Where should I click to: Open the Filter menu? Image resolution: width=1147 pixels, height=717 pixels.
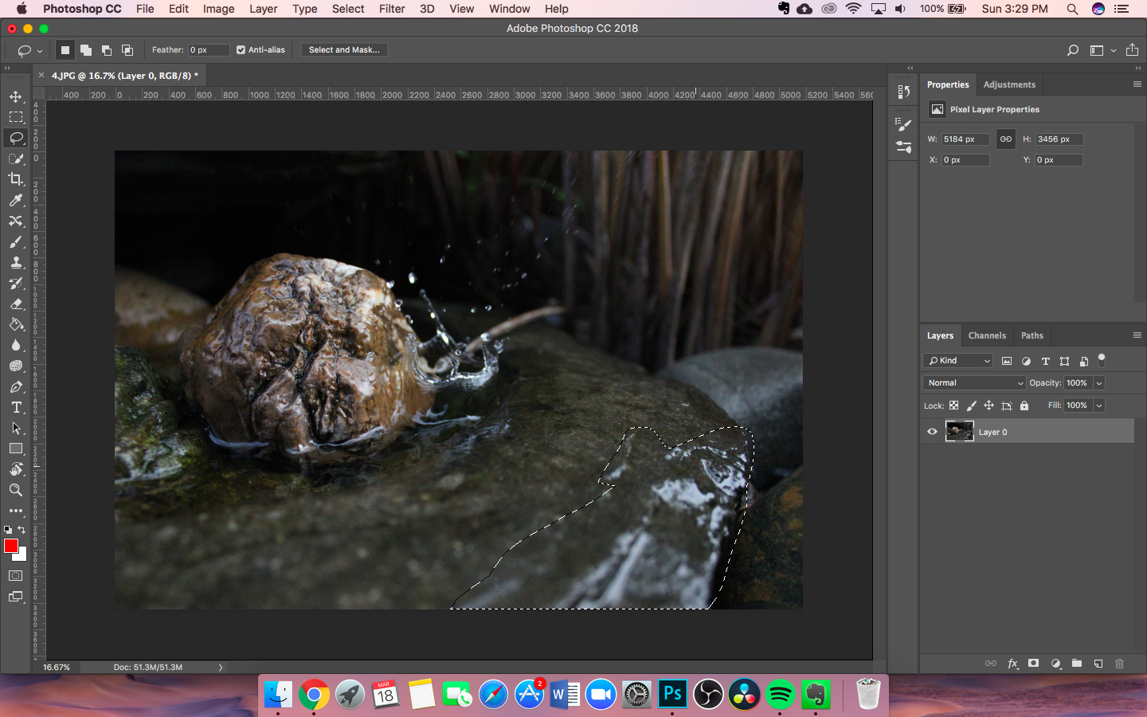click(x=391, y=9)
